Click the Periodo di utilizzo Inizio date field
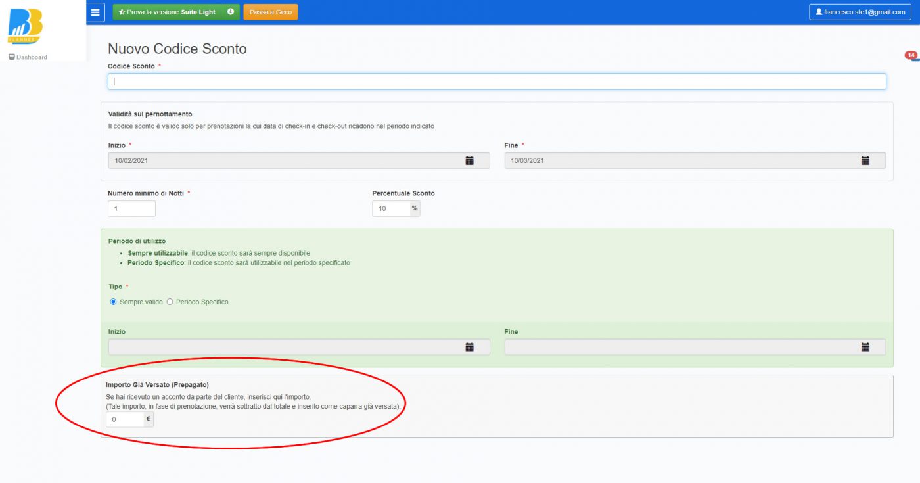Image resolution: width=920 pixels, height=483 pixels. click(299, 347)
